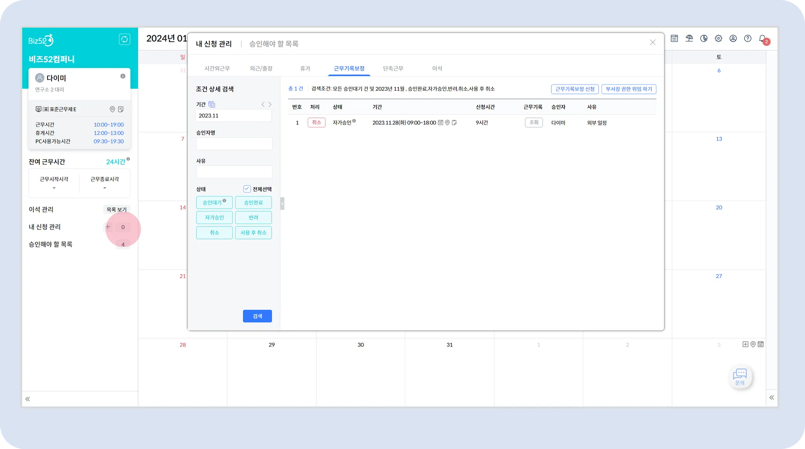Open the notification bell icon
The height and width of the screenshot is (449, 805).
click(x=763, y=39)
